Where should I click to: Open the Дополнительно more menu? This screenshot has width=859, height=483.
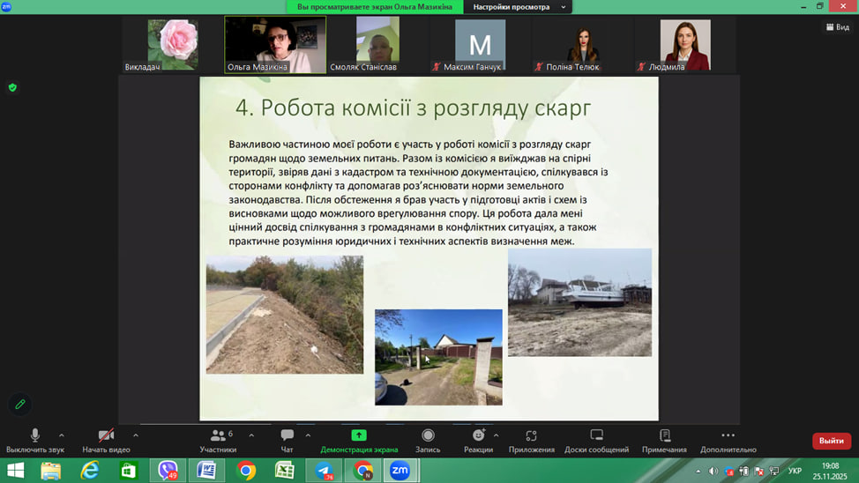point(728,440)
